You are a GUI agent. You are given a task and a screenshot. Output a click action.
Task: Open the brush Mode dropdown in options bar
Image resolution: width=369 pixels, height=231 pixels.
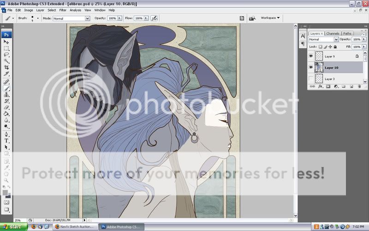click(x=71, y=18)
